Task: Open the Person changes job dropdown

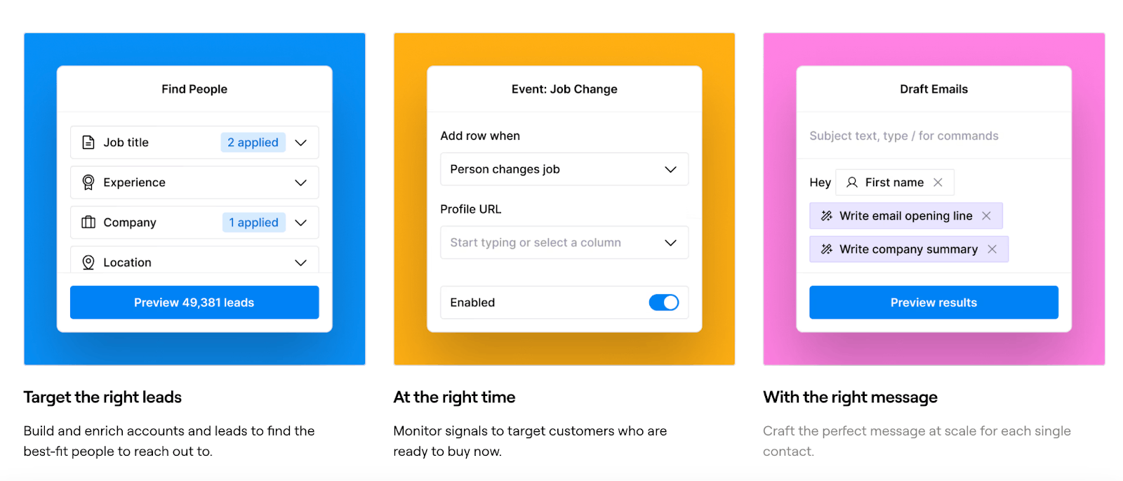Action: tap(670, 169)
